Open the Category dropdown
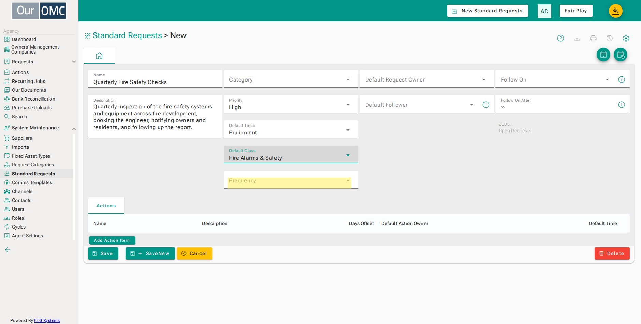The width and height of the screenshot is (641, 324). tap(291, 79)
